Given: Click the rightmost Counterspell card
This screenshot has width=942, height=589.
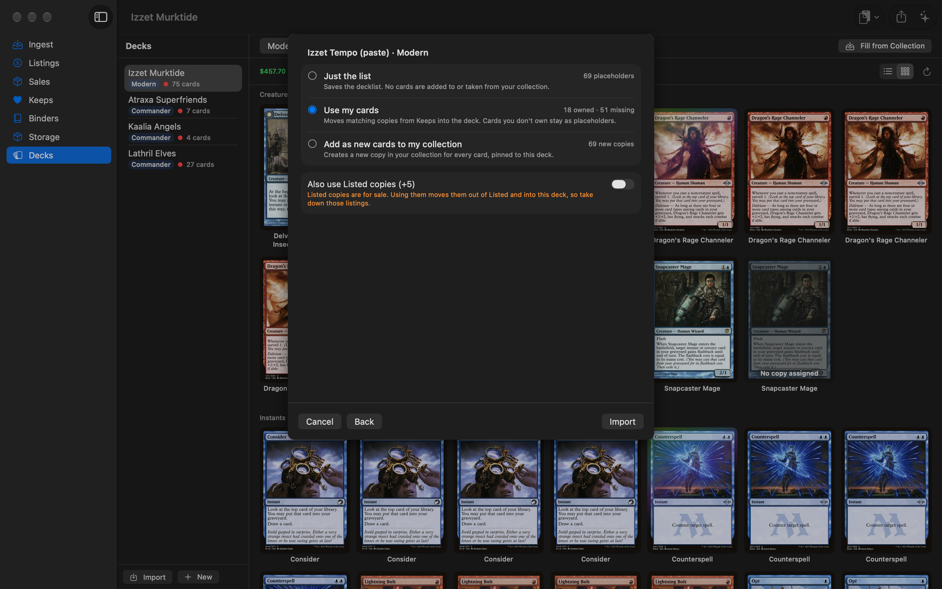Looking at the screenshot, I should (886, 490).
